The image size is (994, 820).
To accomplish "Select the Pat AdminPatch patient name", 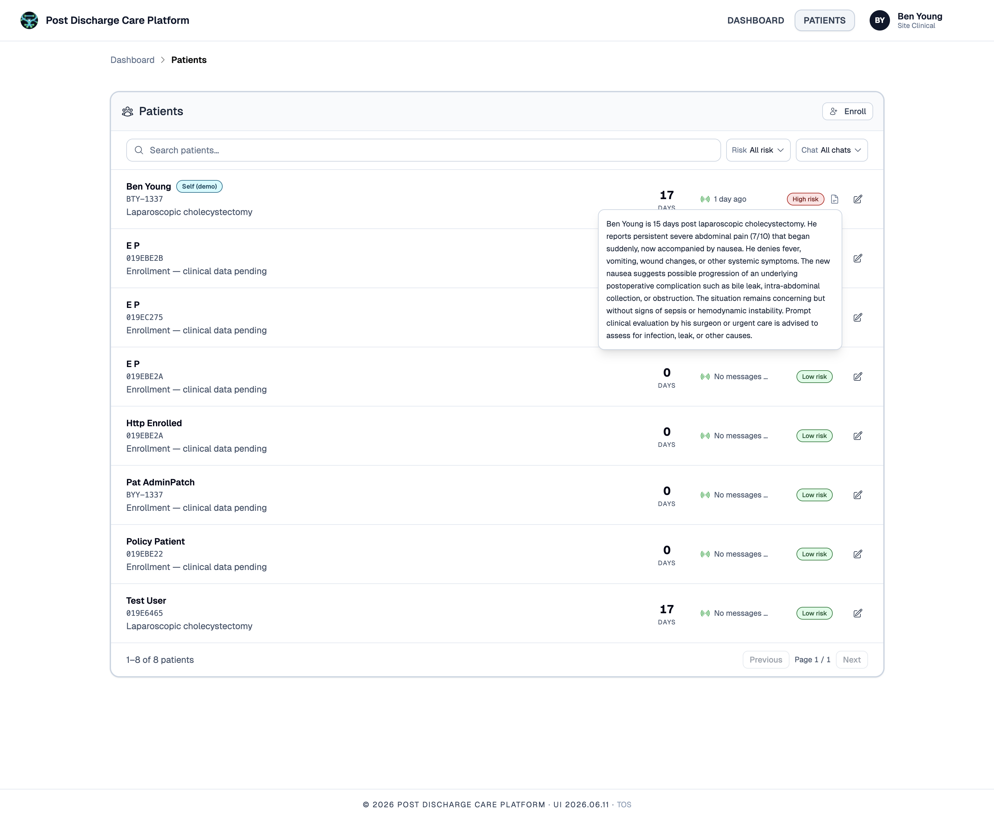I will coord(160,482).
